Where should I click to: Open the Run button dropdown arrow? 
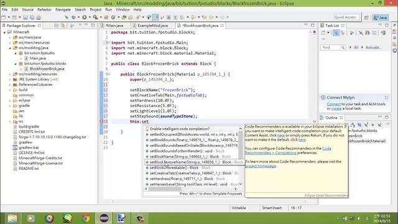90,17
